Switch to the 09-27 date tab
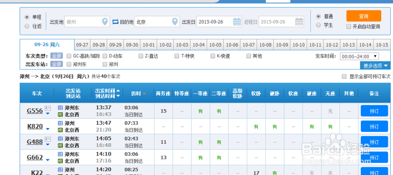This screenshot has width=393, height=175. pyautogui.click(x=82, y=45)
